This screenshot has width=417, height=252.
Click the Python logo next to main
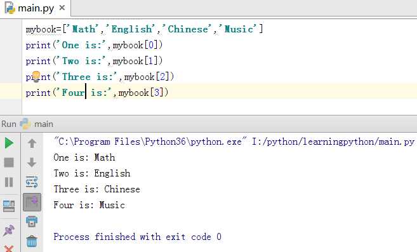(x=25, y=124)
